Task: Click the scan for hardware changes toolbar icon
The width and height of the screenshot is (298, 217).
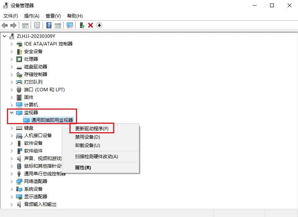Action: pyautogui.click(x=70, y=25)
